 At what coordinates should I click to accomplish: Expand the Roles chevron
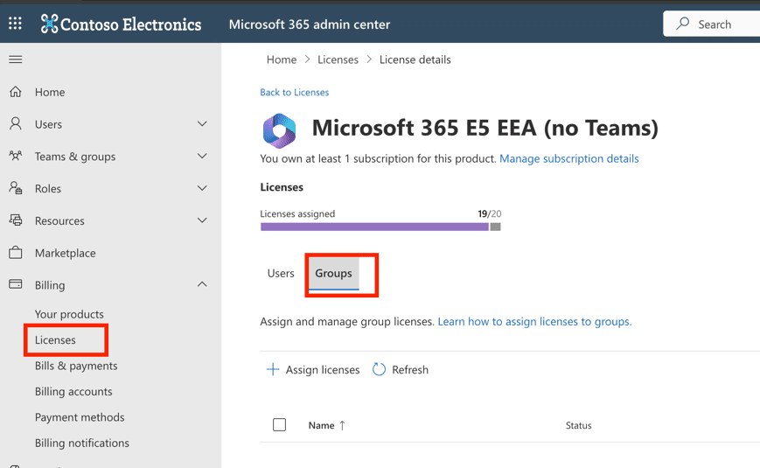(x=202, y=188)
